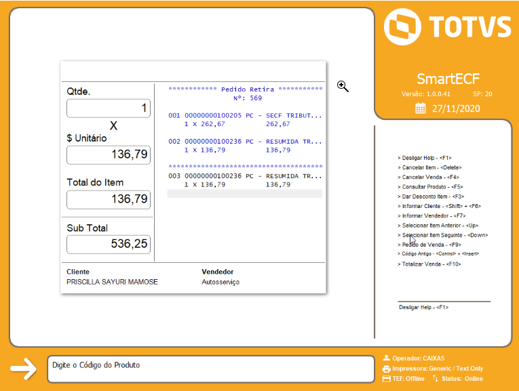This screenshot has height=391, width=519.
Task: Click the Sub Total field showing 536,25
Action: pyautogui.click(x=109, y=244)
